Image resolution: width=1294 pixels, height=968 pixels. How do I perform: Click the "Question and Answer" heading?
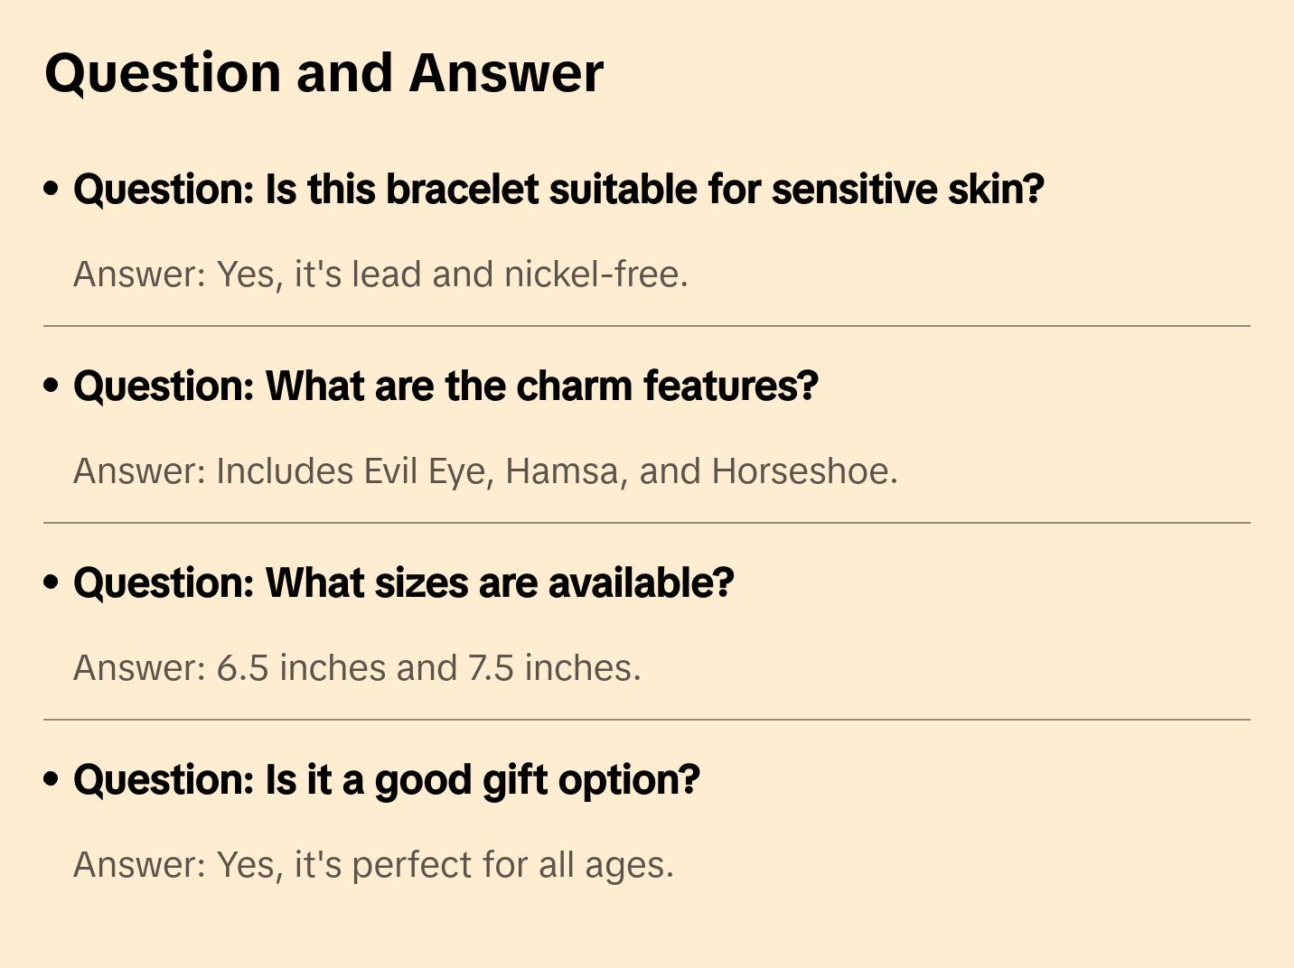click(323, 73)
